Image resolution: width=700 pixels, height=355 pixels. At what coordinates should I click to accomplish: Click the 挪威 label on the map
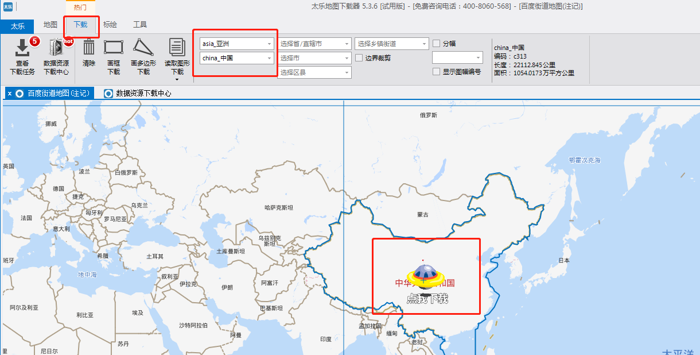pyautogui.click(x=51, y=124)
